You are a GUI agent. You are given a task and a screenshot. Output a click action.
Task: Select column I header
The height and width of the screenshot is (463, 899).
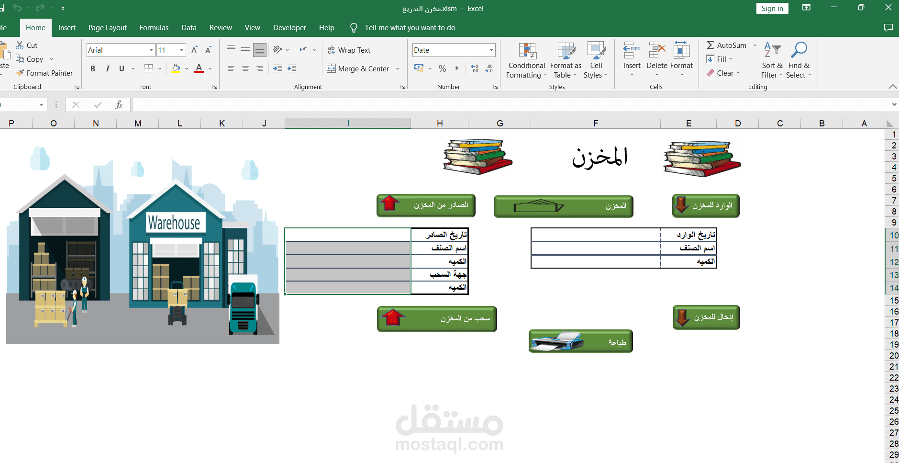click(348, 123)
